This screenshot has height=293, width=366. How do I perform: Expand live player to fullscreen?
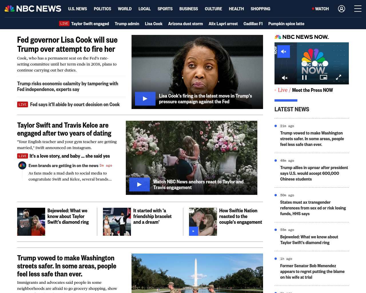click(339, 77)
